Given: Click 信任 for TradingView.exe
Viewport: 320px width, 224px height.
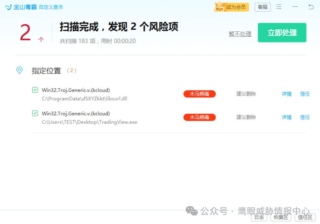Looking at the screenshot, I should [305, 117].
